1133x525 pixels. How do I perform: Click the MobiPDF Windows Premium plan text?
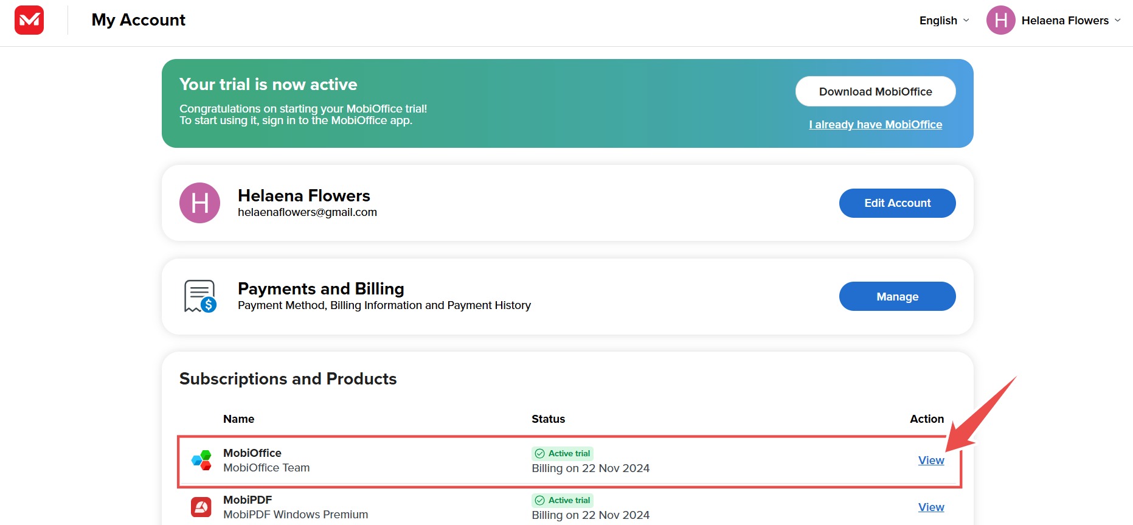point(296,515)
